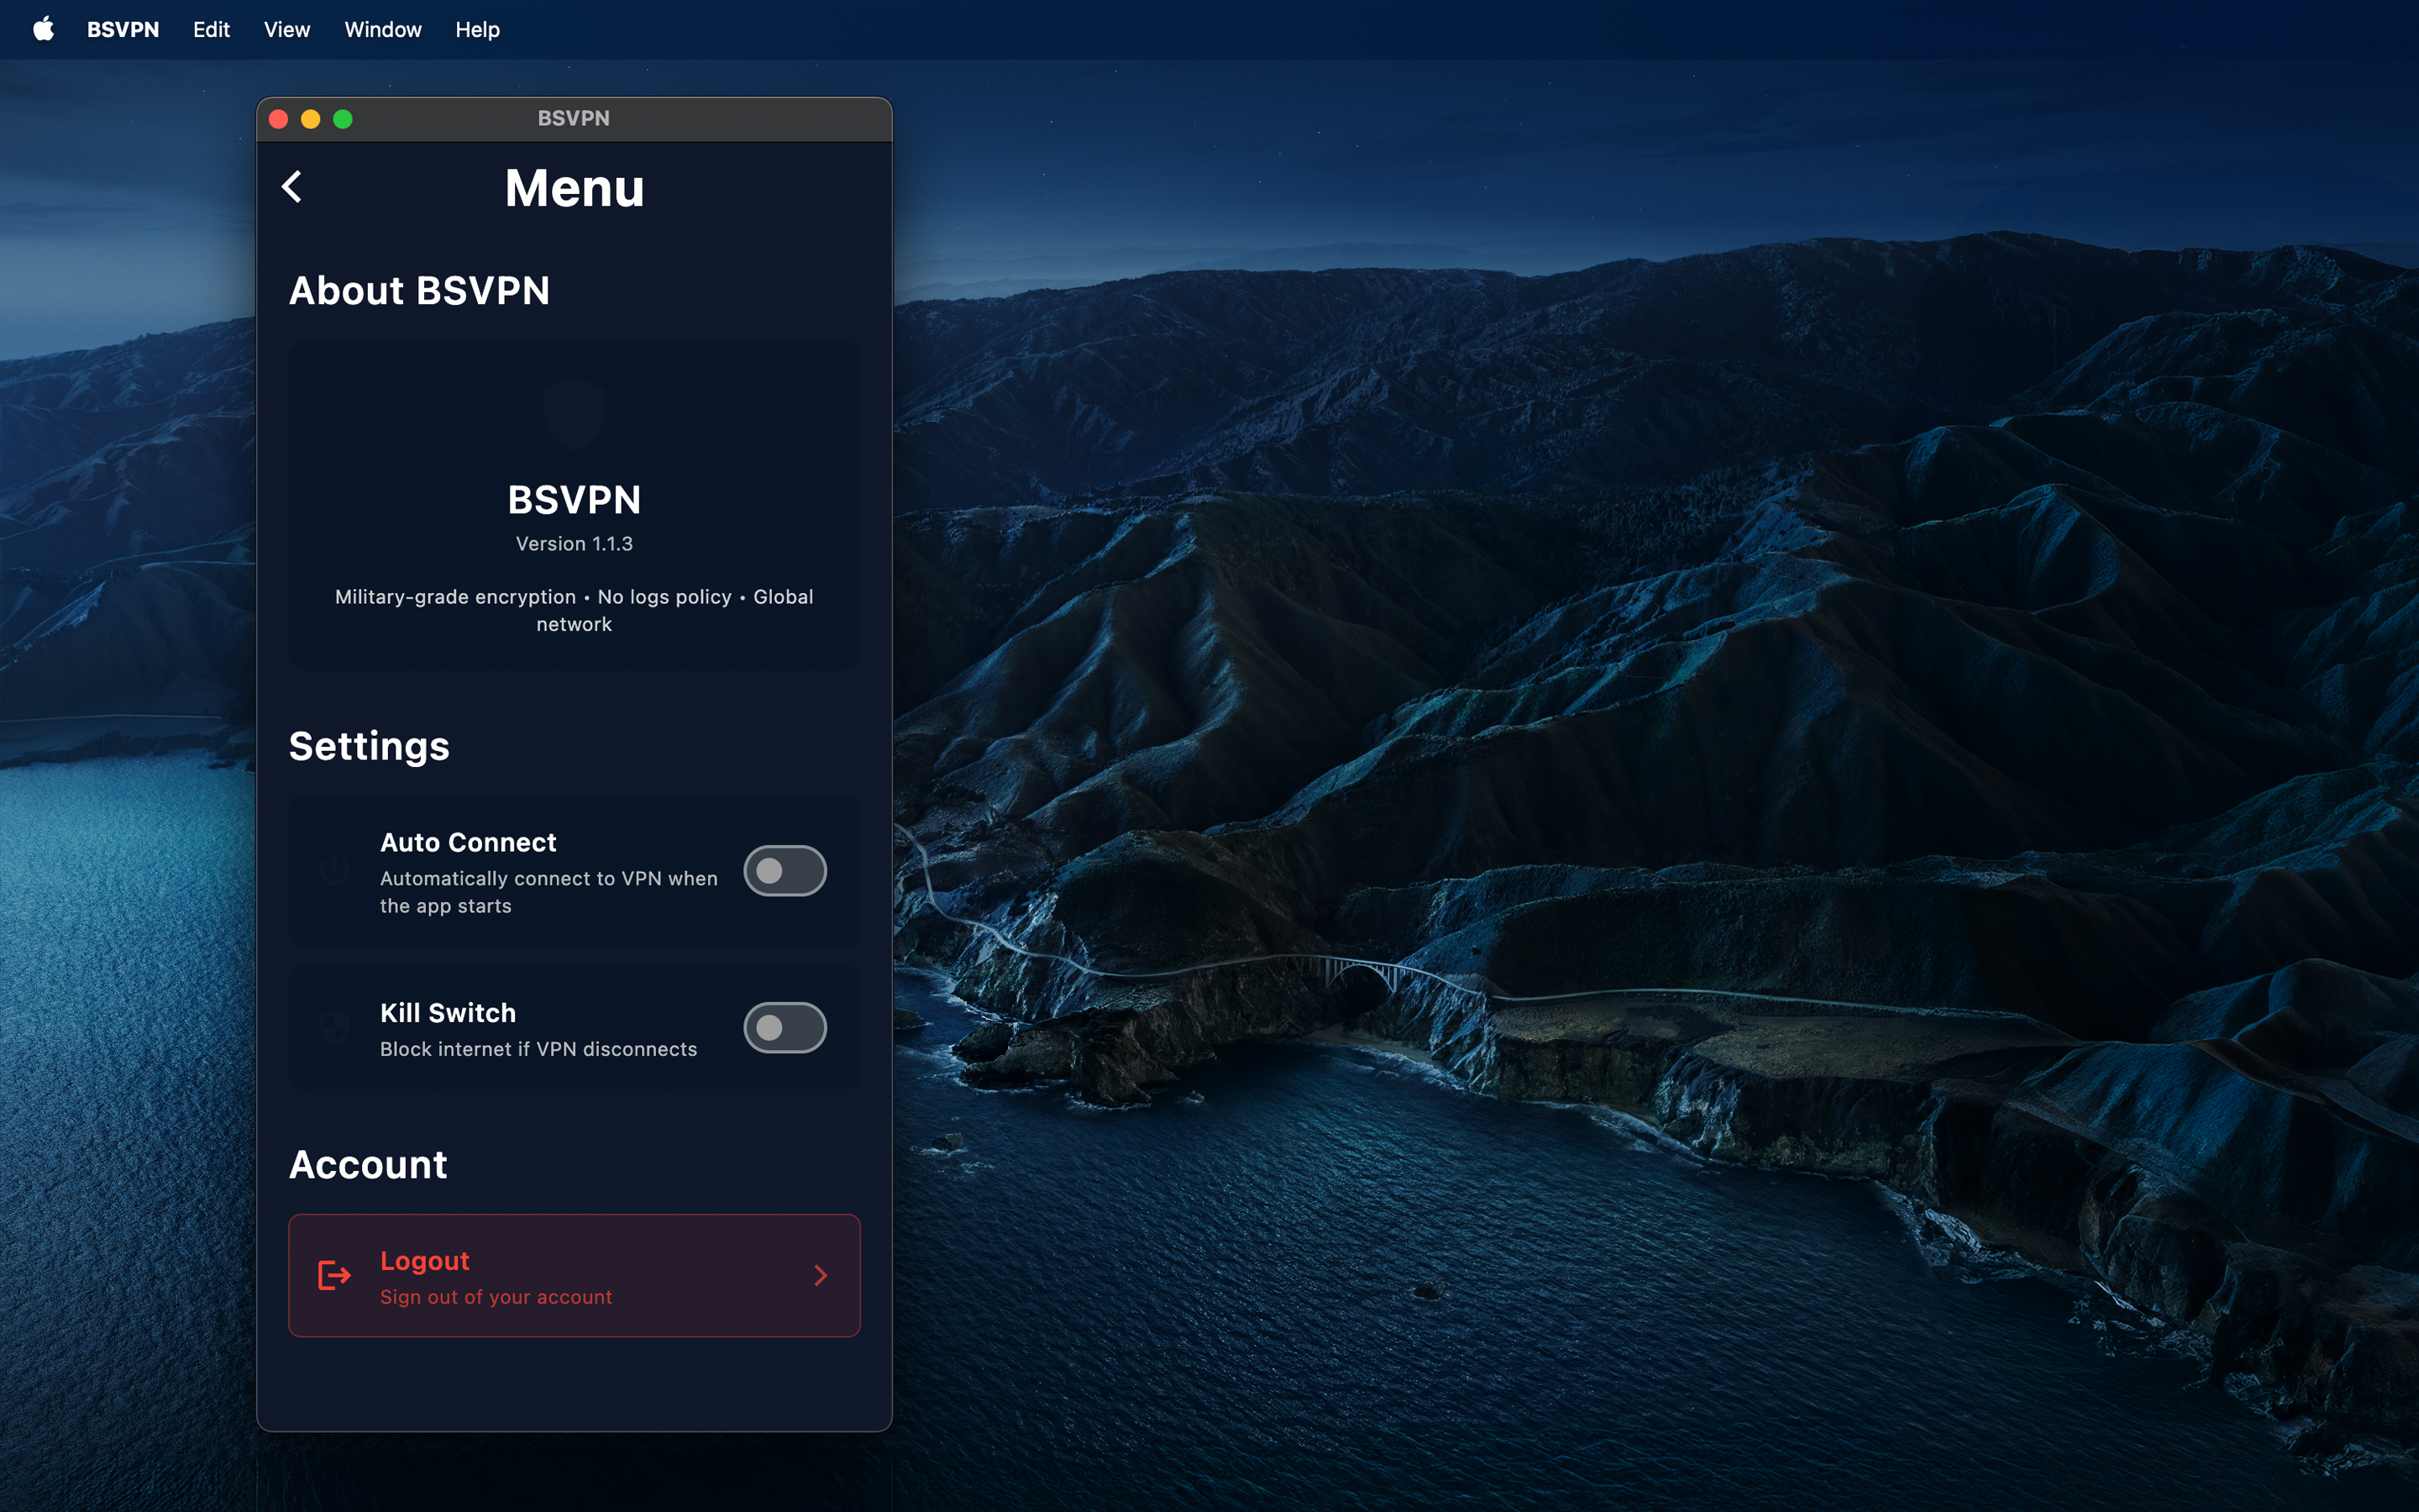Click the Logout button text

point(425,1260)
